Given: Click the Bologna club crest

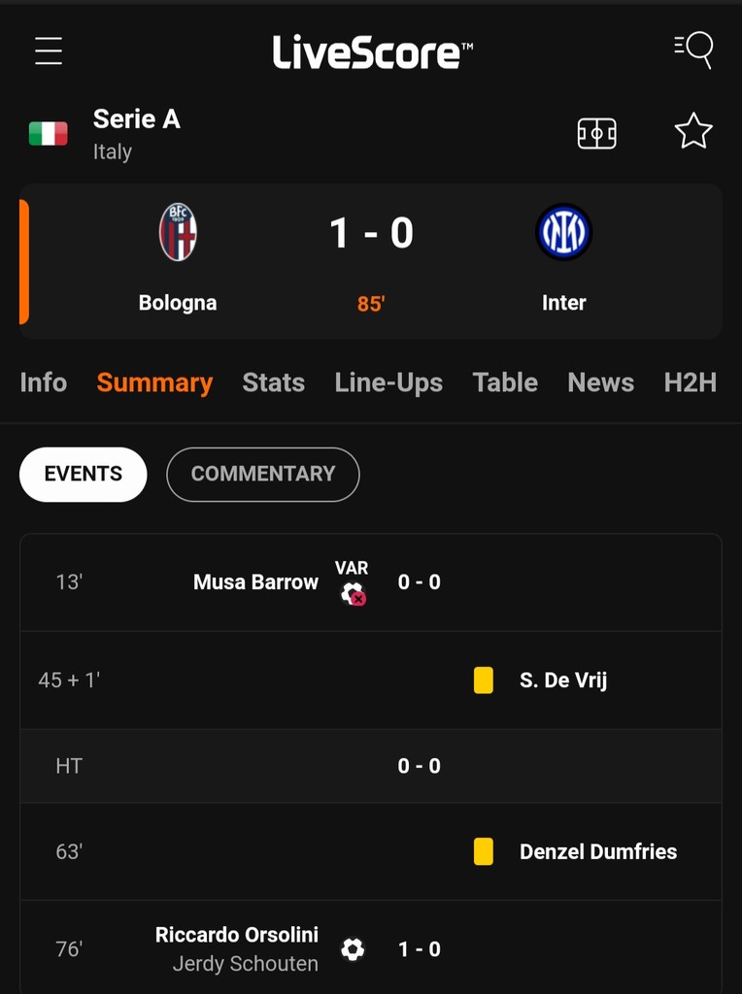Looking at the screenshot, I should [178, 233].
